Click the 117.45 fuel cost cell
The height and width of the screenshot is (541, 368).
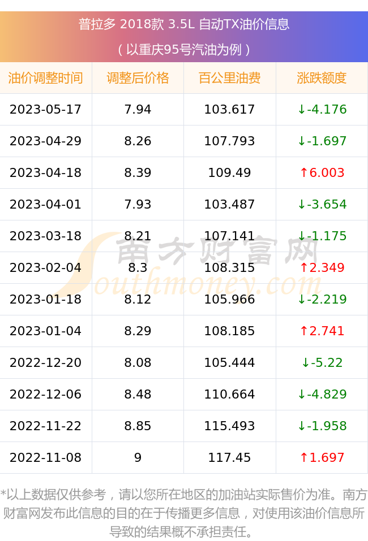[x=230, y=457]
